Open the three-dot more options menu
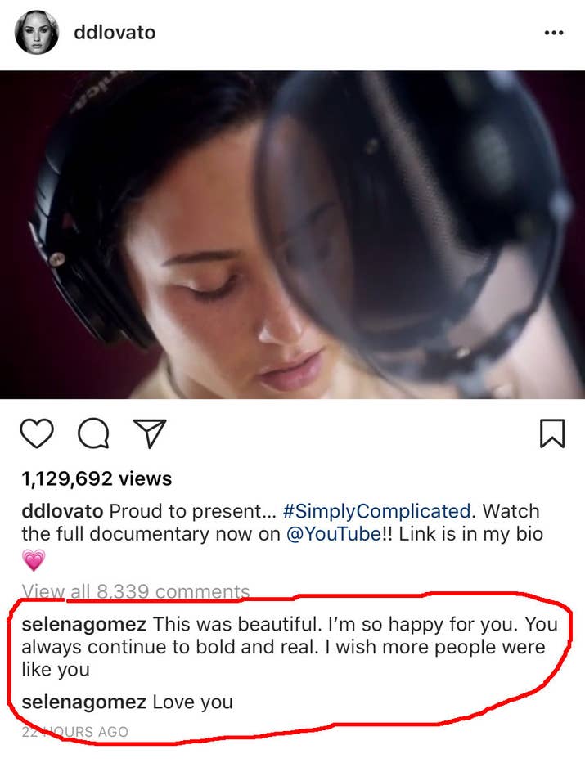The image size is (585, 772). point(554,34)
